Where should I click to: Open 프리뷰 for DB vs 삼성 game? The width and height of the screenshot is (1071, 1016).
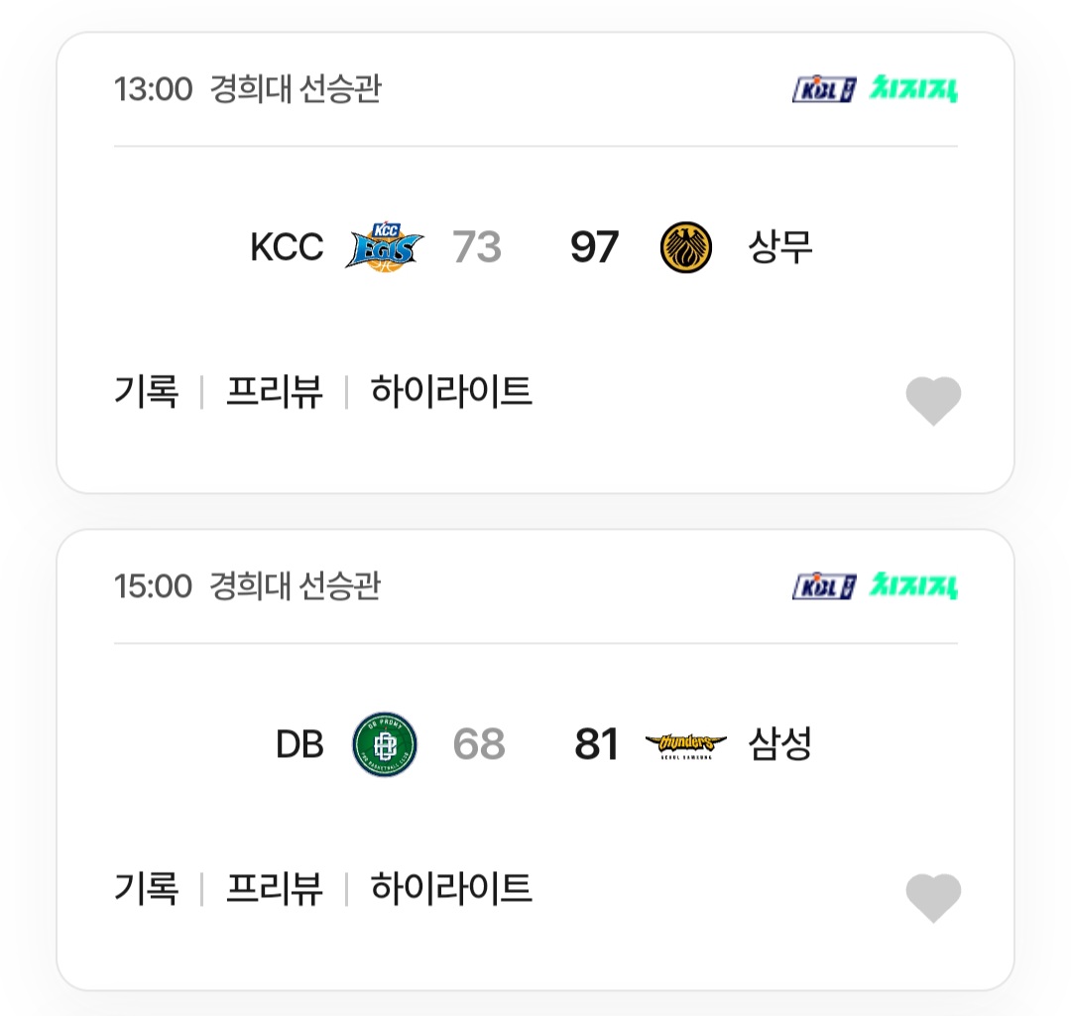pyautogui.click(x=274, y=888)
